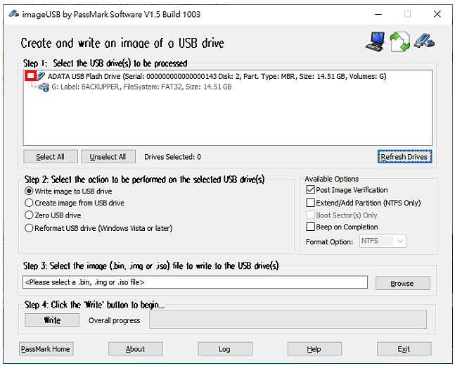Click the G: volume info icon

(44, 87)
